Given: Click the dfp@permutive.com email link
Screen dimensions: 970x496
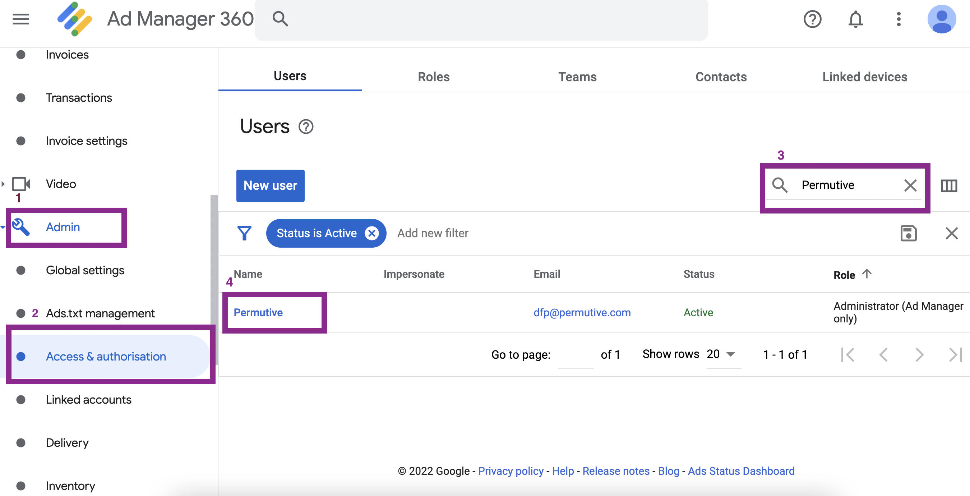Looking at the screenshot, I should coord(582,313).
